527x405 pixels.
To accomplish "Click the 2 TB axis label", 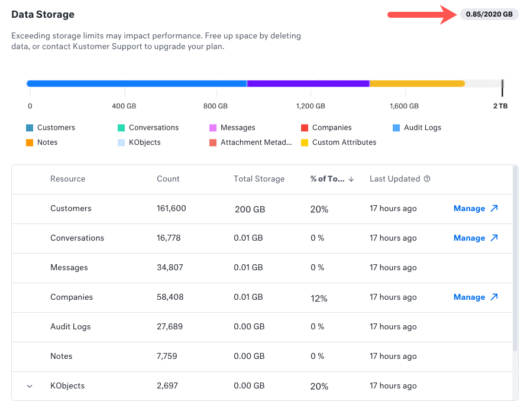I will click(500, 106).
